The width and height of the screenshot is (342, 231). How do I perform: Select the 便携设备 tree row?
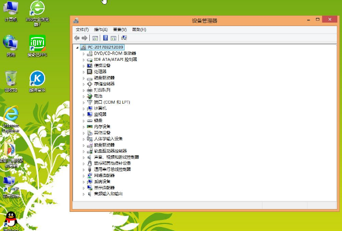coord(102,65)
